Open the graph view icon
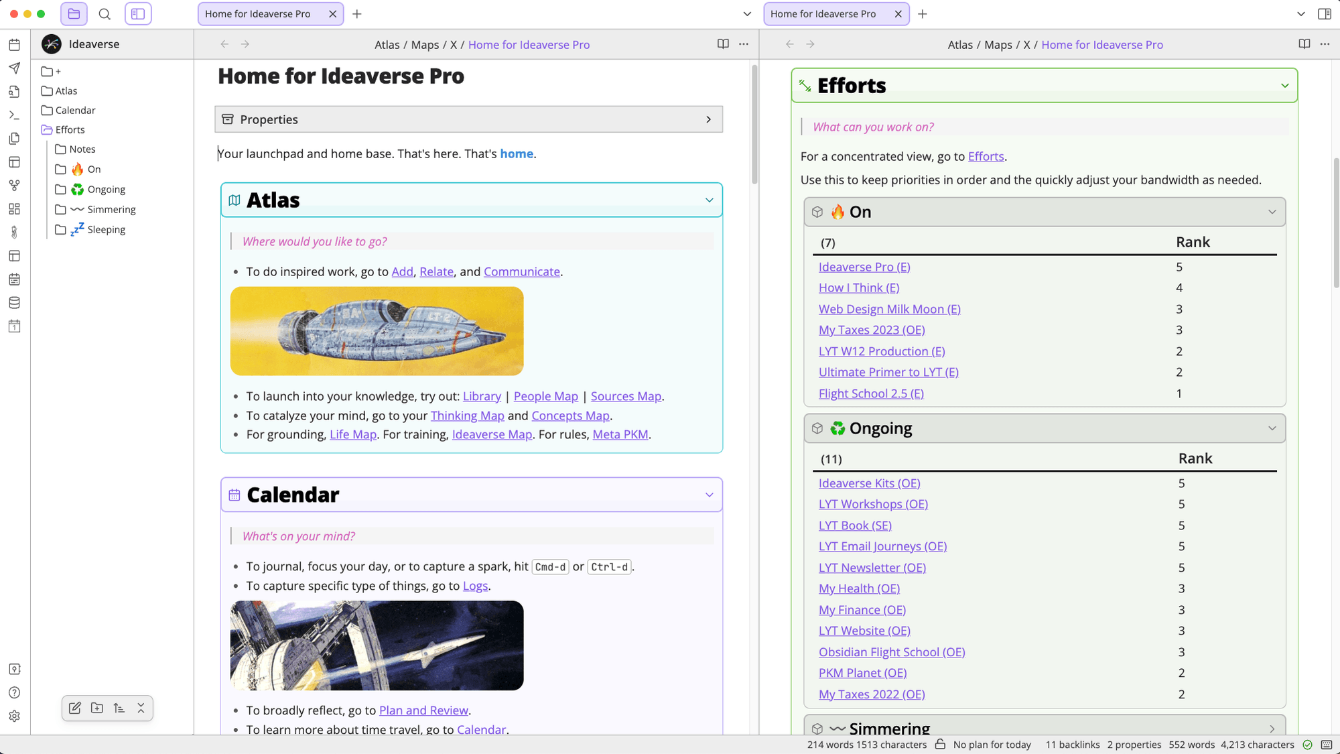The height and width of the screenshot is (754, 1340). pyautogui.click(x=15, y=185)
